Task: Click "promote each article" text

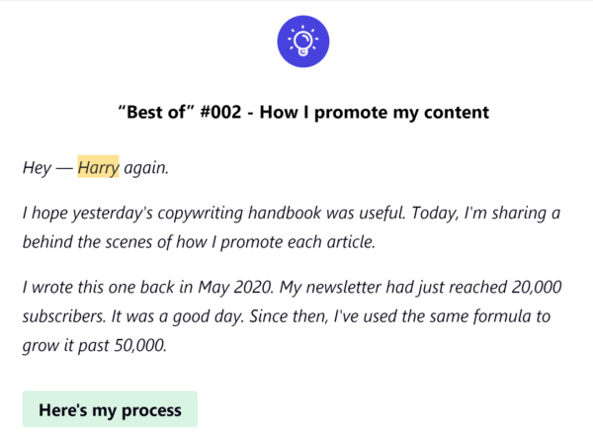Action: (297, 242)
